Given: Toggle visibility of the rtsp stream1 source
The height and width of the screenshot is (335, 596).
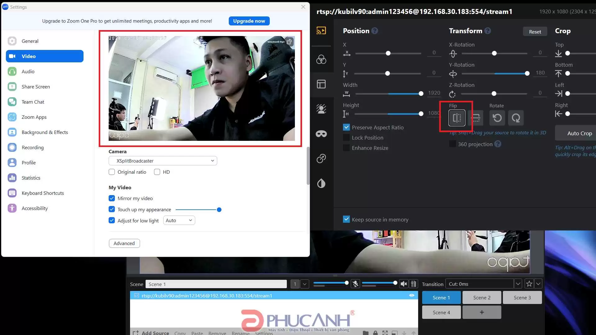Looking at the screenshot, I should tap(411, 295).
